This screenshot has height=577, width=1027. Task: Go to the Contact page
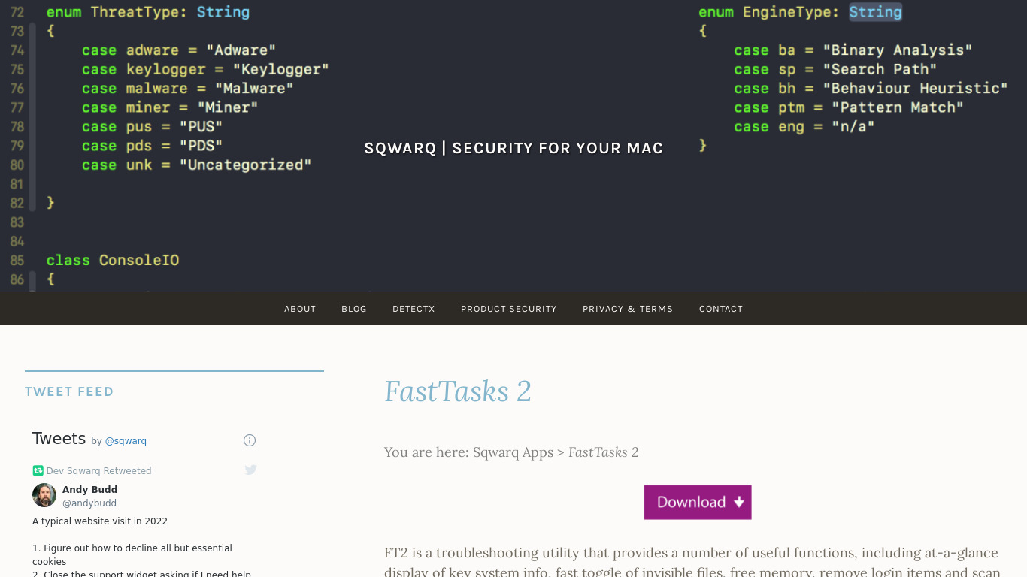(721, 309)
